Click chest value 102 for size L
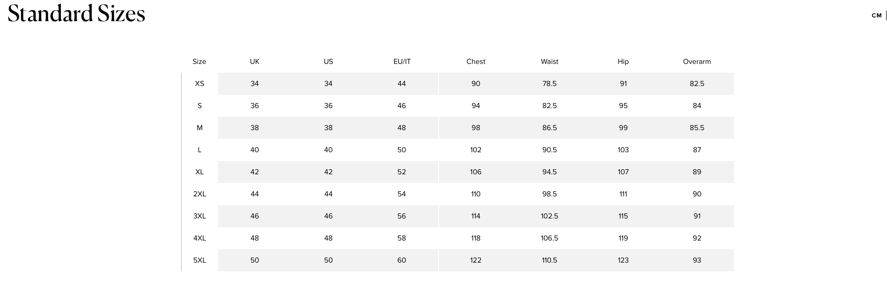This screenshot has width=887, height=281. pyautogui.click(x=476, y=150)
